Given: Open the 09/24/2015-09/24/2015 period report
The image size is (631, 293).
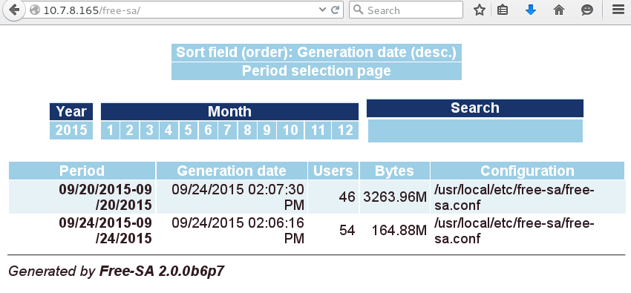Looking at the screenshot, I should (x=105, y=230).
